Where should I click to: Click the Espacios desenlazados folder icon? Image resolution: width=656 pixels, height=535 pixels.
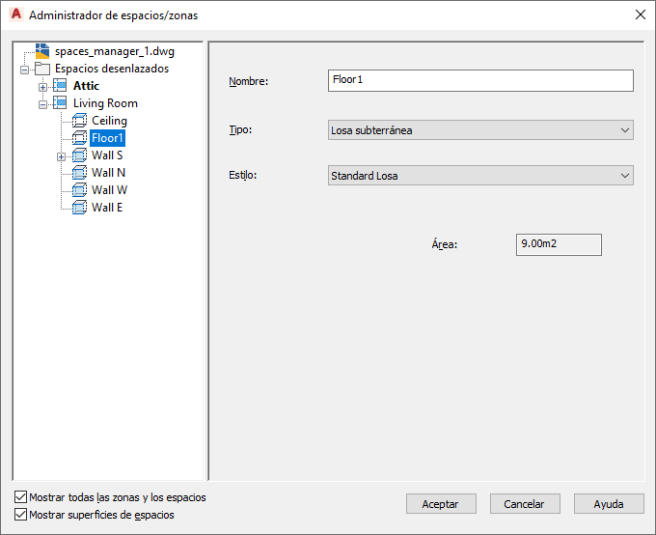coord(42,69)
